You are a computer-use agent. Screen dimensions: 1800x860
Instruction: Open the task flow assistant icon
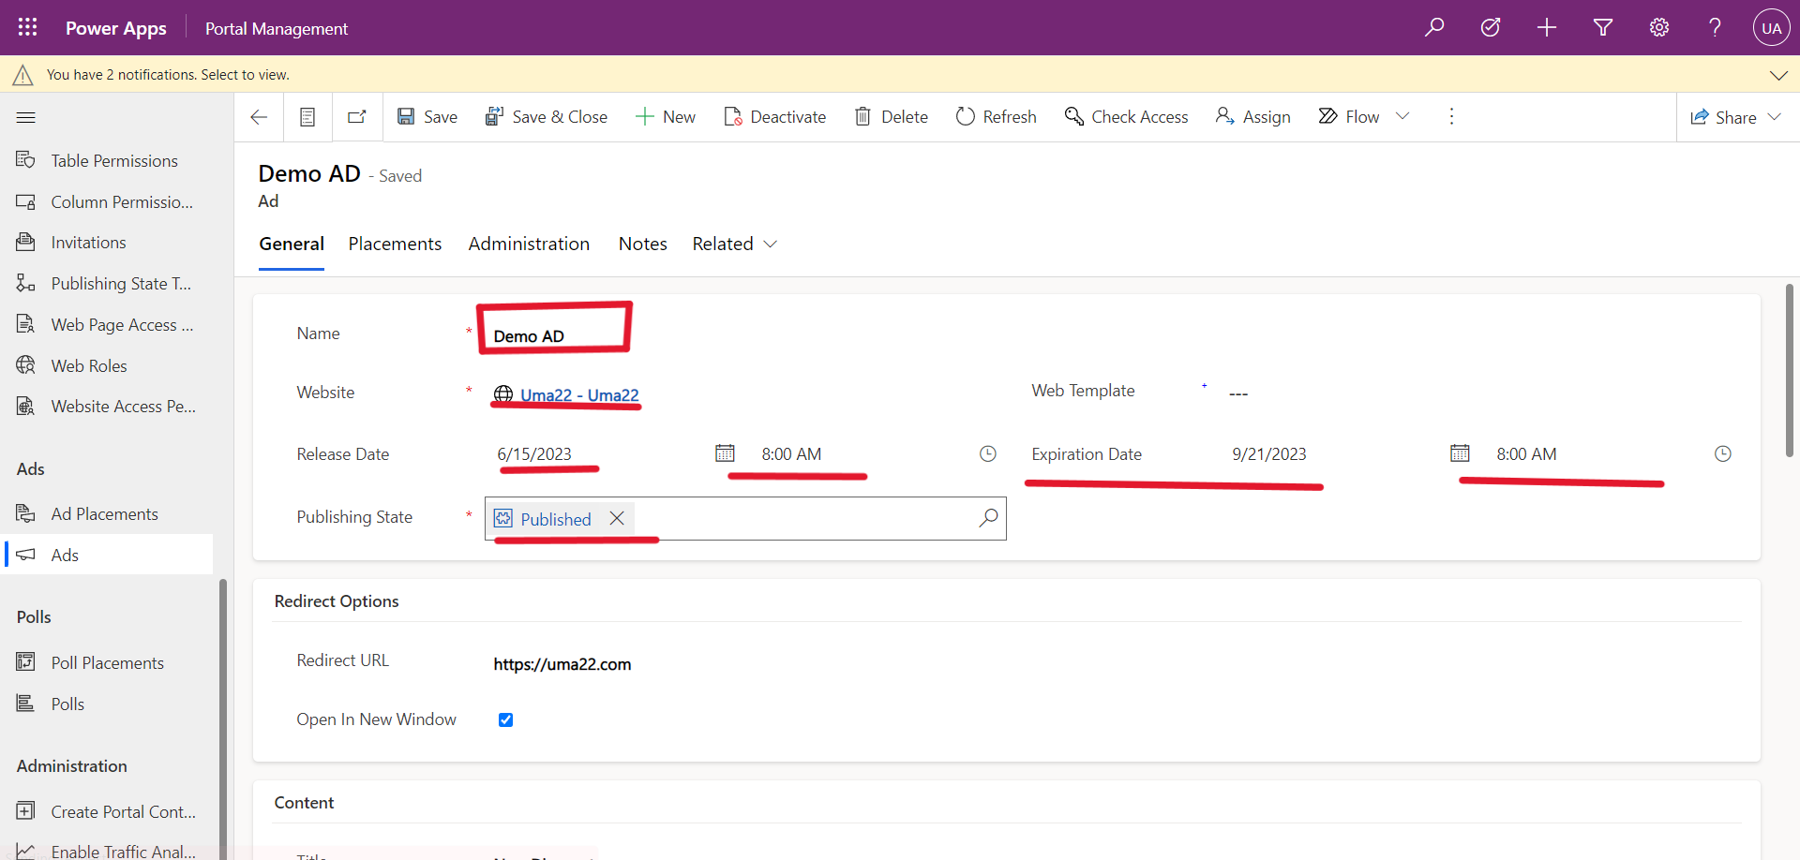click(1491, 27)
